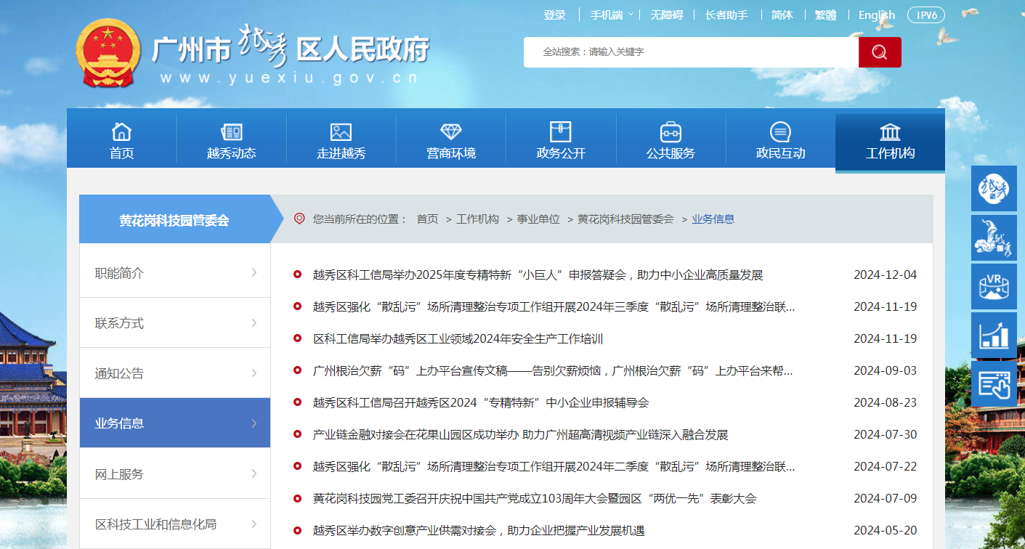Open article on 2024年三季度“散乱污”场所清理整治
The height and width of the screenshot is (549, 1025).
point(554,306)
